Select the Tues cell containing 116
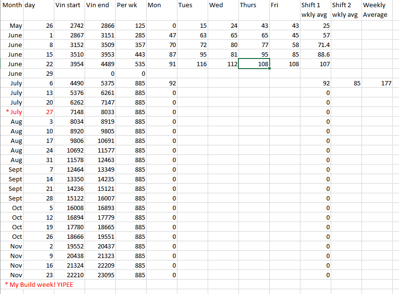The height and width of the screenshot is (294, 399). (192, 64)
